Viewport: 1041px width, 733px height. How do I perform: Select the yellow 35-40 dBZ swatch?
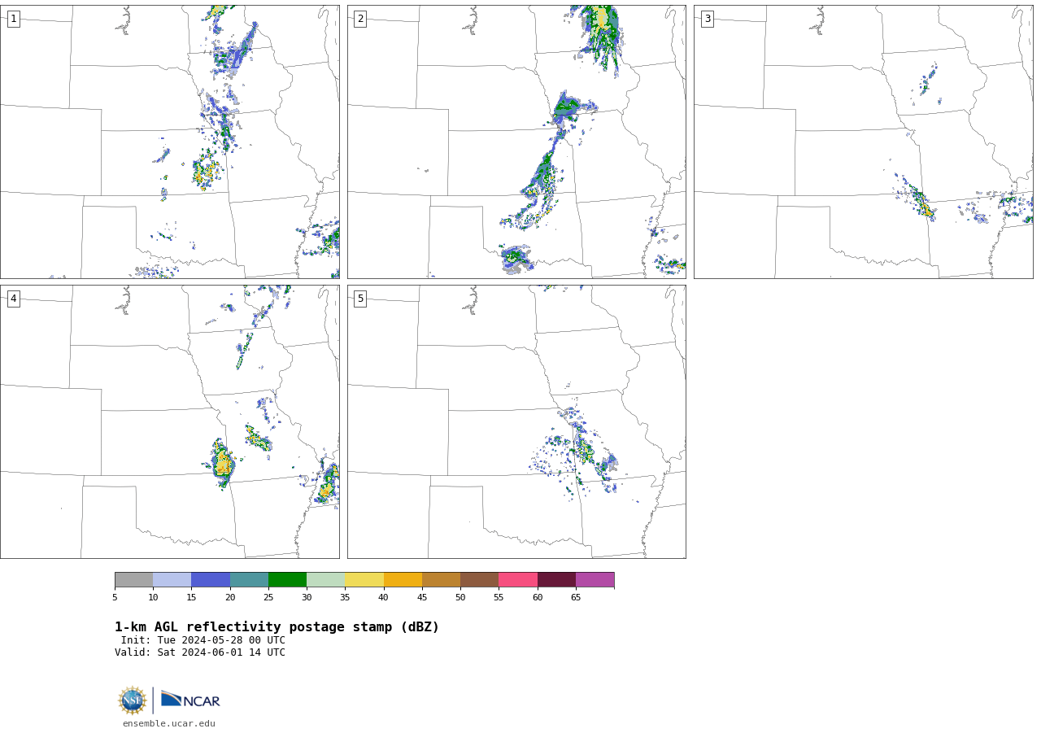pyautogui.click(x=364, y=580)
